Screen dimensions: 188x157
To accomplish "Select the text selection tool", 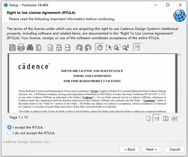I will click(x=108, y=48).
